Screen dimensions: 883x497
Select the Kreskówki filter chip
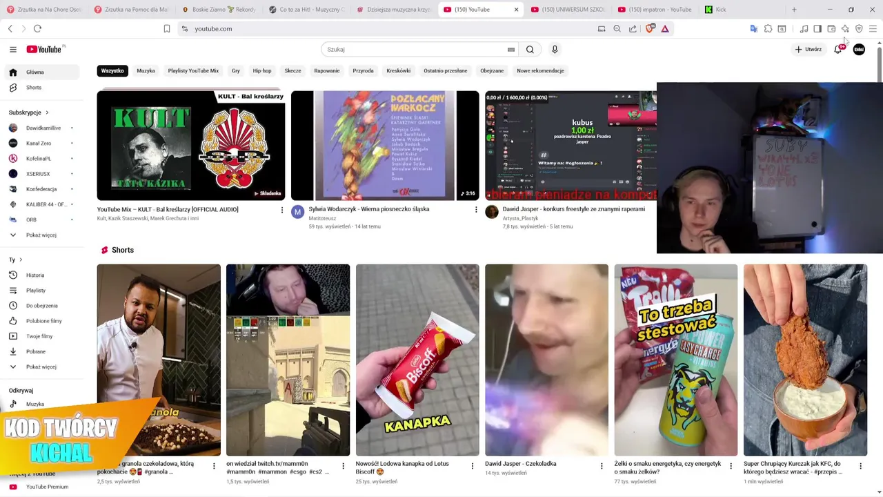[x=399, y=70]
